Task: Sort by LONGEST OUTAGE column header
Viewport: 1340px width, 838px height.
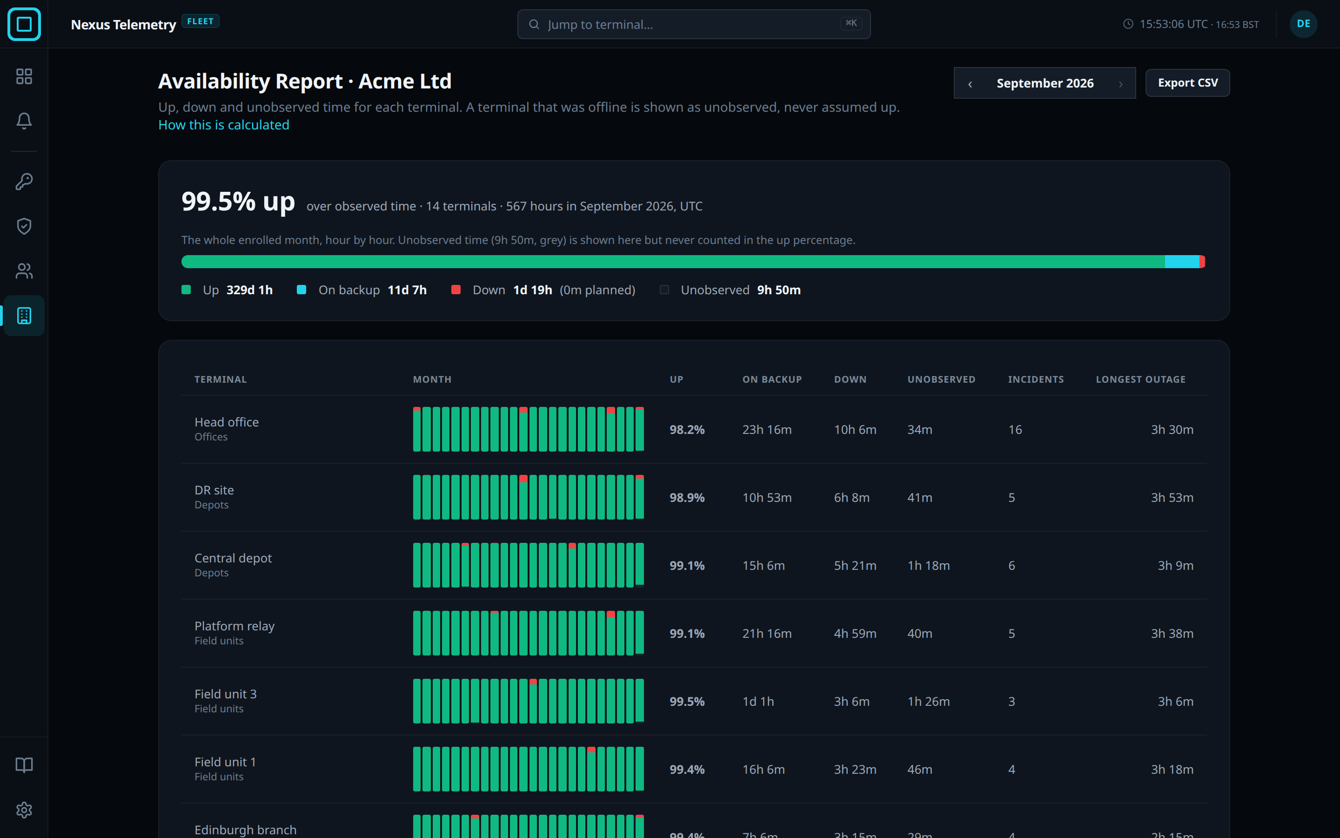Action: click(1141, 379)
